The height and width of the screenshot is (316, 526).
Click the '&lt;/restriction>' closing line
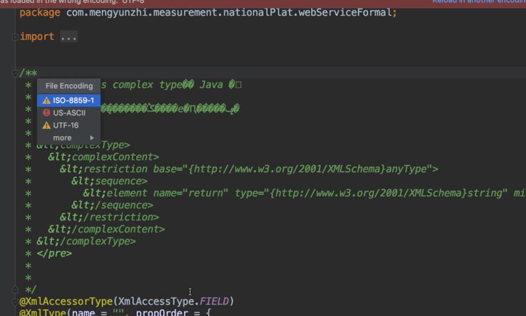click(109, 217)
